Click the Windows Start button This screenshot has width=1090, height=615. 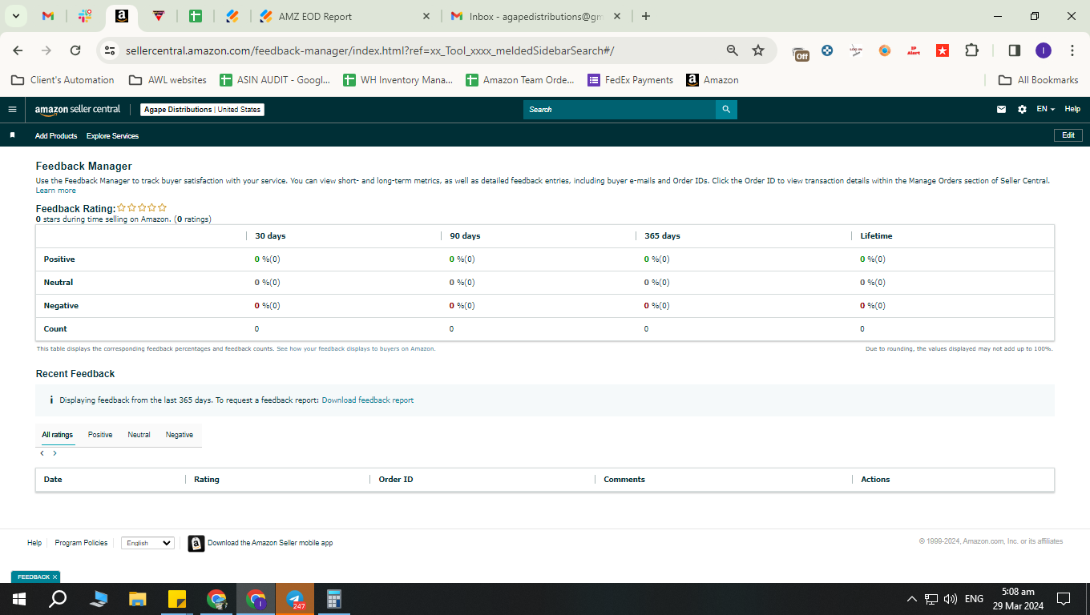pos(18,599)
